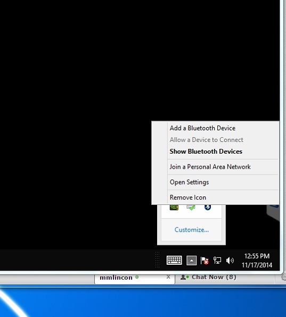Close the mmlincon chat tab
The image size is (286, 317).
coord(168,277)
